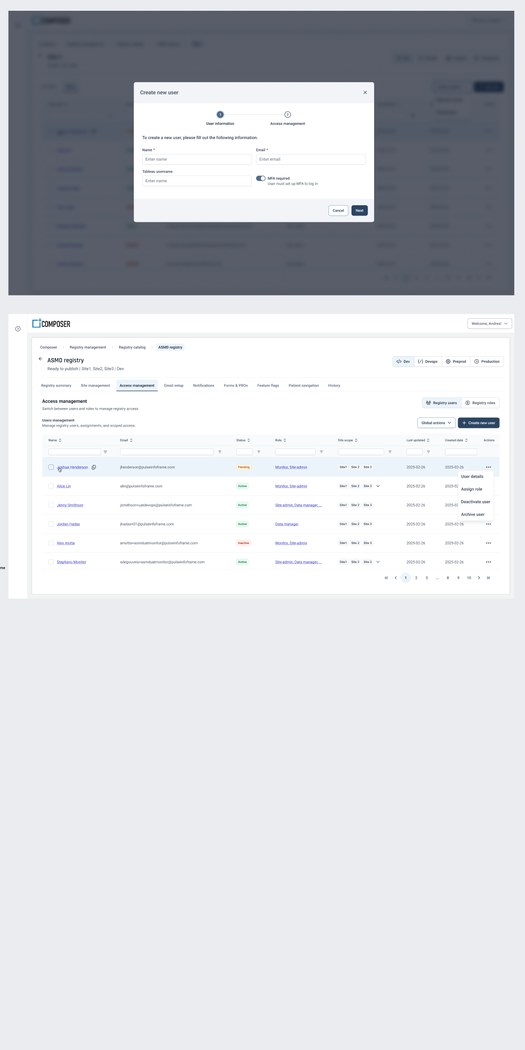Switch to Registry roles view
The width and height of the screenshot is (525, 1050).
tap(480, 403)
